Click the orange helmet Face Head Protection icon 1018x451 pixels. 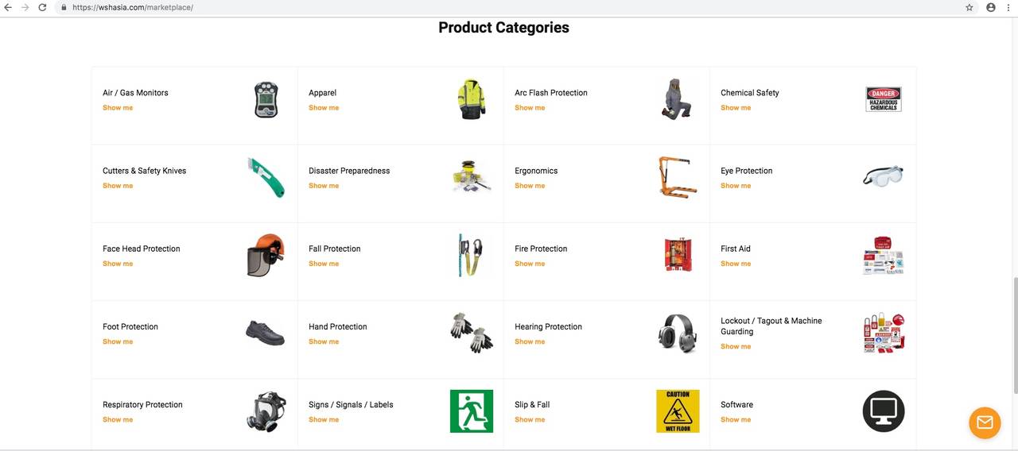[x=266, y=255]
